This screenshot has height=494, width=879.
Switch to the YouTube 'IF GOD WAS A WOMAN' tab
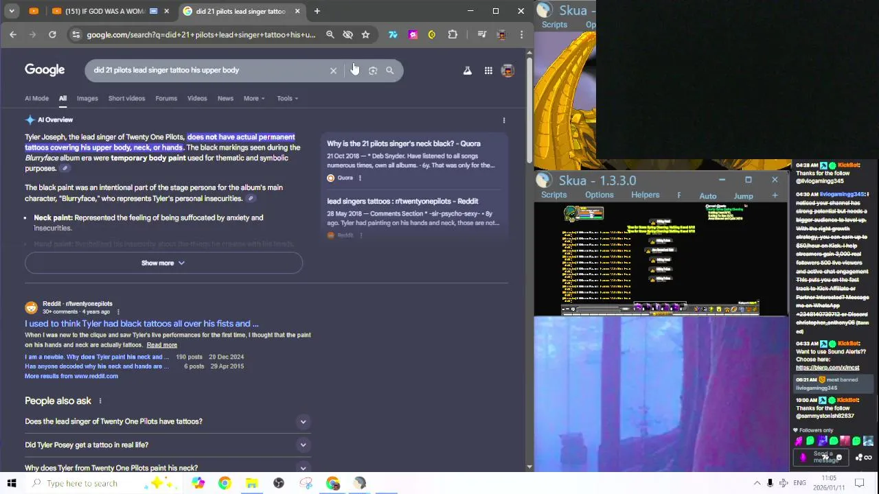(x=104, y=11)
